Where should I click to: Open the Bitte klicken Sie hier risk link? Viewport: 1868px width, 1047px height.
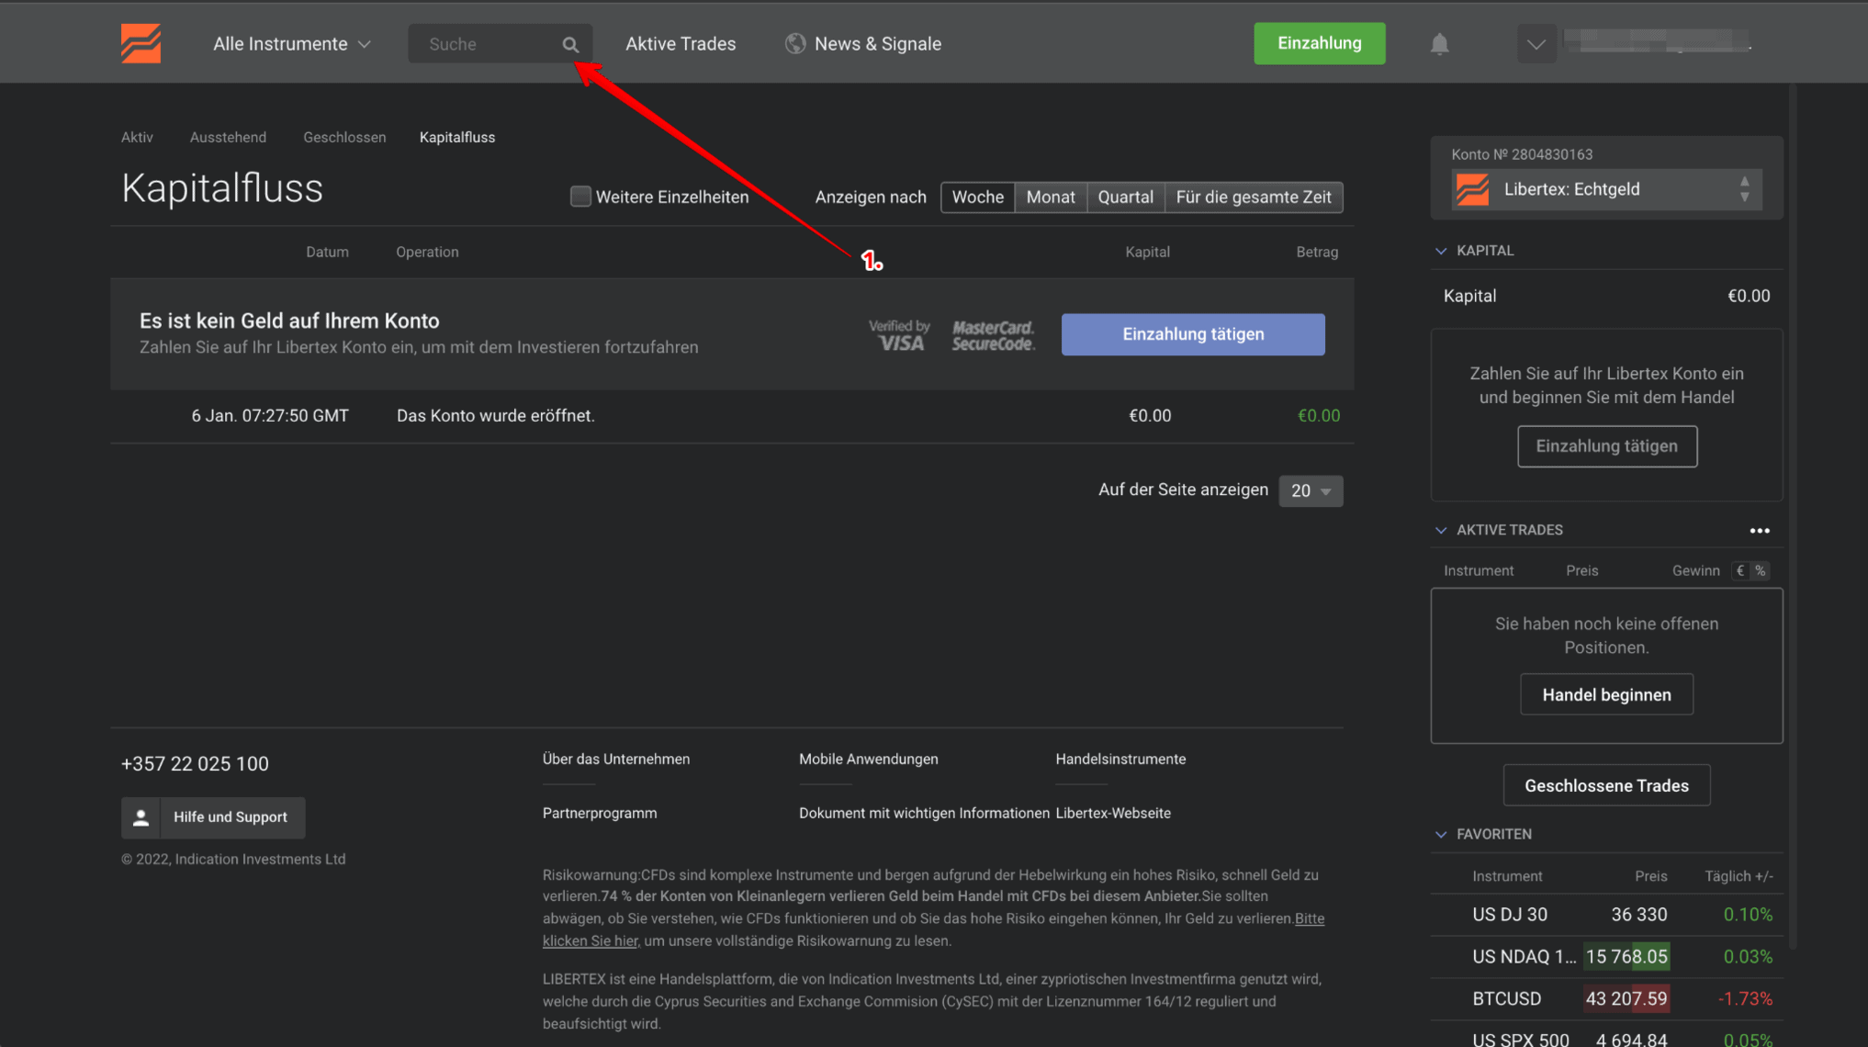[590, 940]
